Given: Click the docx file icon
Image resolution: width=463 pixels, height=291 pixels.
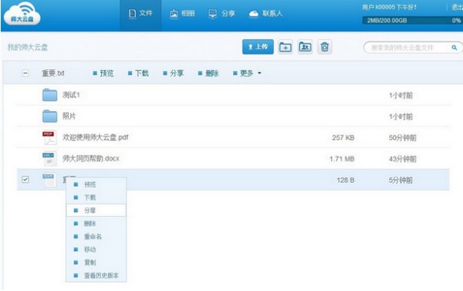Looking at the screenshot, I should [x=49, y=159].
